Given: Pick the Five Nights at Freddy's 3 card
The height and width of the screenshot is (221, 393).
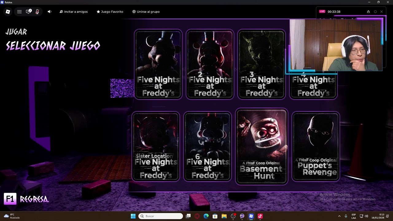Looking at the screenshot, I should click(x=262, y=64).
